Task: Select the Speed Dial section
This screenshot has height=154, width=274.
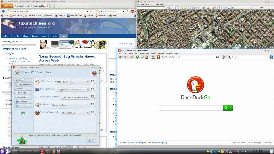Action: pos(23,93)
